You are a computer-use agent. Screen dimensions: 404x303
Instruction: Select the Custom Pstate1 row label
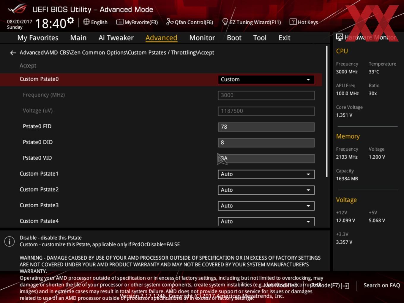tap(39, 174)
